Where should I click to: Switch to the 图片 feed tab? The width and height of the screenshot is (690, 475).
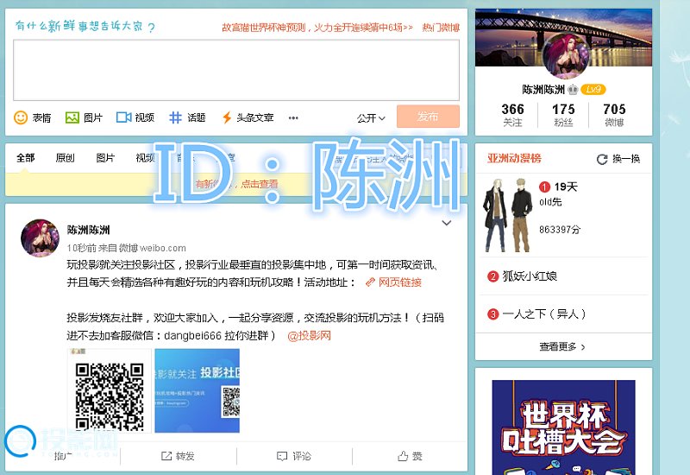coord(105,158)
